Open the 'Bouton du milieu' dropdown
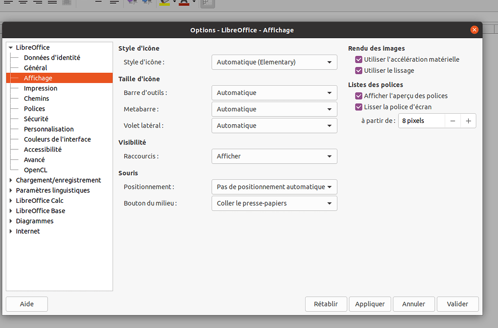 [274, 203]
